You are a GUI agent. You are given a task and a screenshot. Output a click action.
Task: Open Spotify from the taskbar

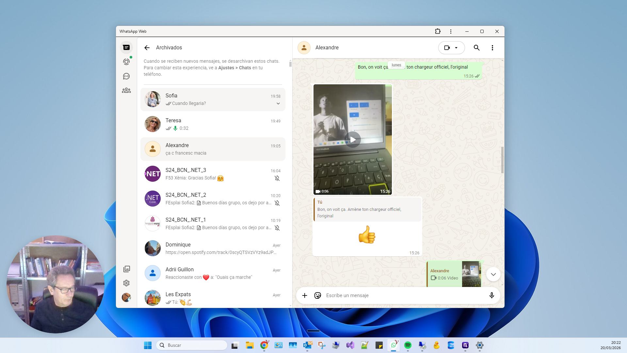(408, 345)
